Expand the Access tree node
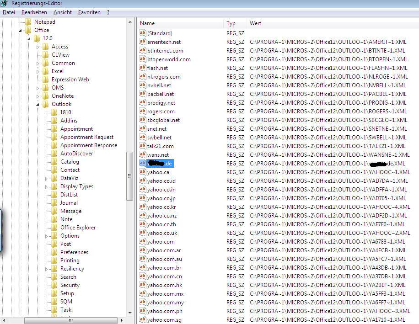 click(x=38, y=47)
